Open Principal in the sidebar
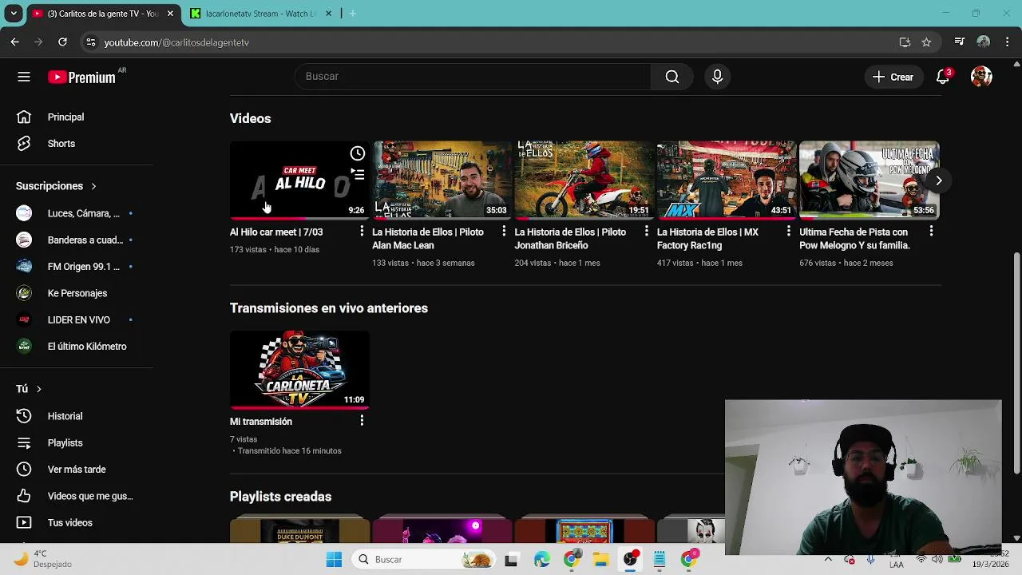This screenshot has height=575, width=1022. (x=77, y=117)
